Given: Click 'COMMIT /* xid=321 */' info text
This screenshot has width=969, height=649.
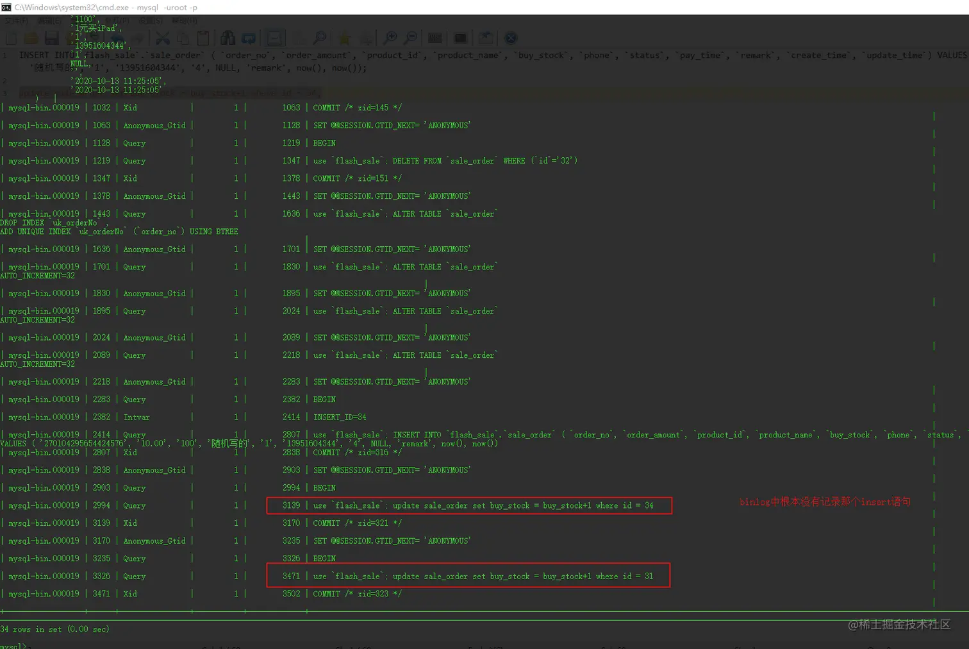Looking at the screenshot, I should tap(357, 523).
